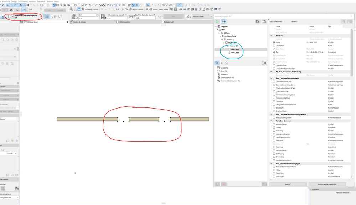This screenshot has width=356, height=205.
Task: Switch to the 3D / Completo tab
Action: point(123,22)
